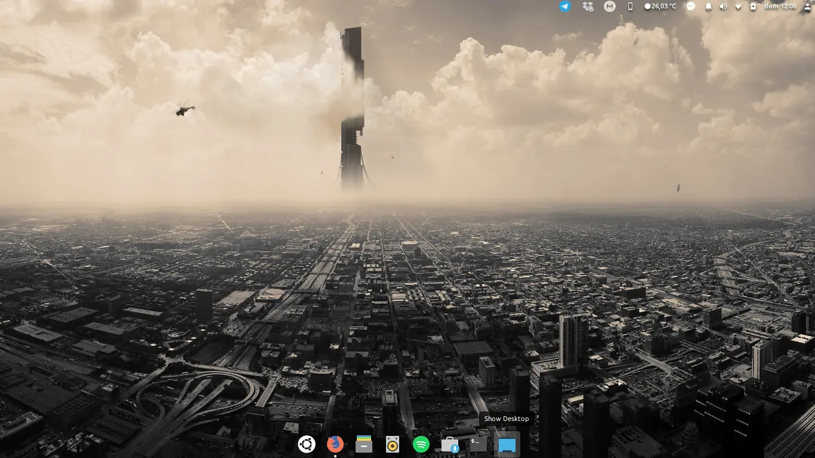Open the chat bubble messaging indicator
The width and height of the screenshot is (815, 458).
point(691,7)
